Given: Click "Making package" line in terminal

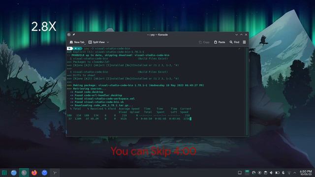Looking at the screenshot, I should coord(136,85).
